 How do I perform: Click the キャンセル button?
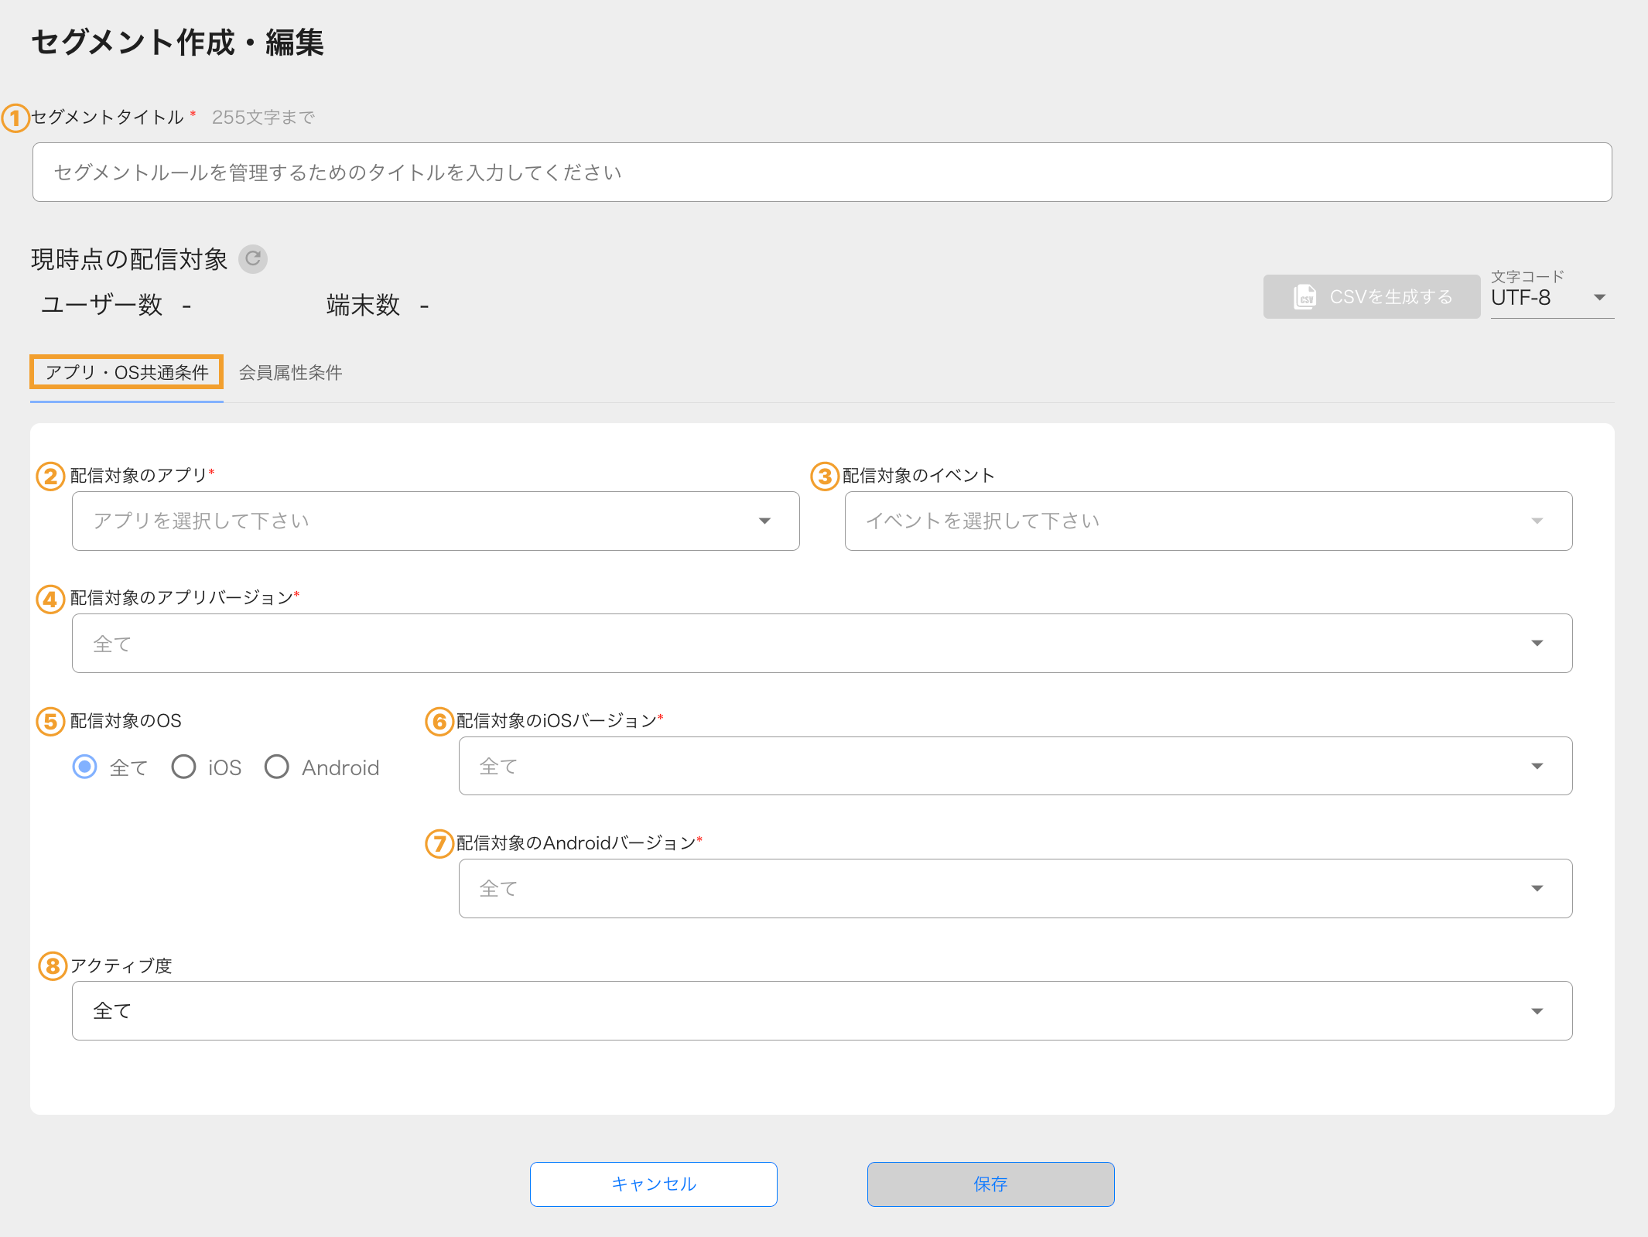point(654,1184)
